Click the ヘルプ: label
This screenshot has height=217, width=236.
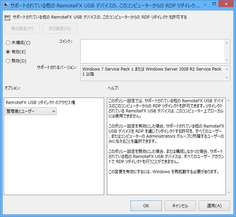tap(113, 88)
